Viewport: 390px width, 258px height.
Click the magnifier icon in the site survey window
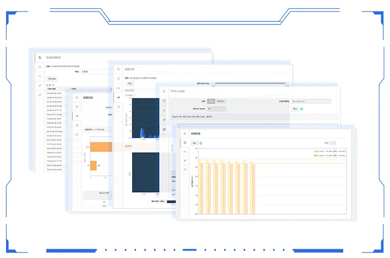pos(40,57)
